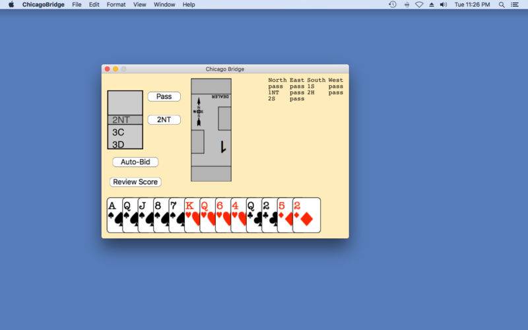Open the Edit menu
Viewport: 528px width, 330px height.
coord(94,5)
